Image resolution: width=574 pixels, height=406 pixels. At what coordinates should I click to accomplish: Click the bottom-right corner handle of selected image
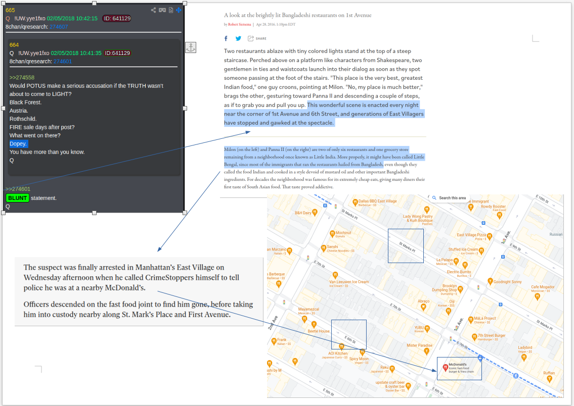click(x=185, y=213)
